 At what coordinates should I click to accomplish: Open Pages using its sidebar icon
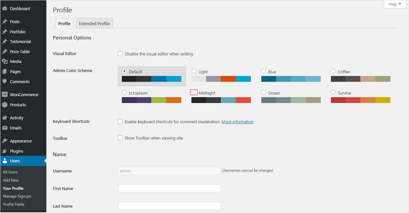pos(5,72)
